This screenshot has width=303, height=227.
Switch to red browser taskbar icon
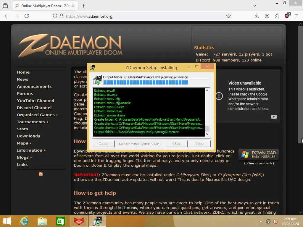(x=79, y=221)
